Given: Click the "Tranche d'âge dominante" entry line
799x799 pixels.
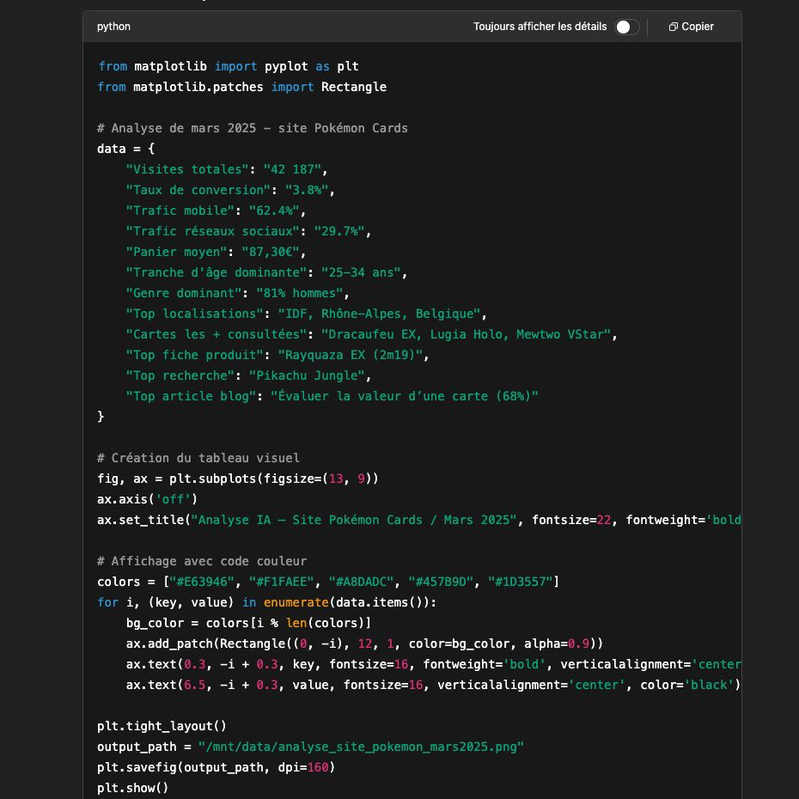Looking at the screenshot, I should point(266,272).
